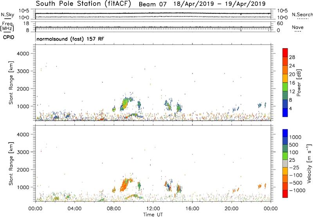Click the 16:00 time axis label
Image resolution: width=313 pixels, height=217 pixels.
(x=192, y=209)
